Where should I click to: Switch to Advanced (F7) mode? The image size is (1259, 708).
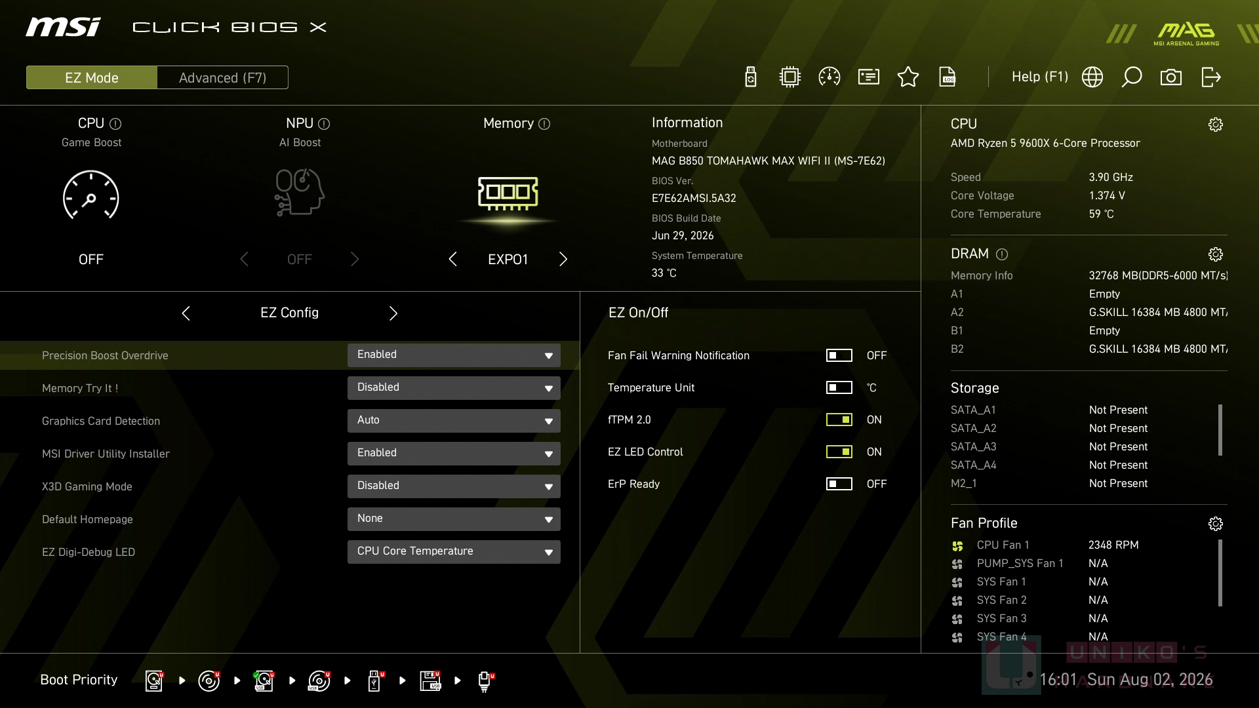pos(223,77)
